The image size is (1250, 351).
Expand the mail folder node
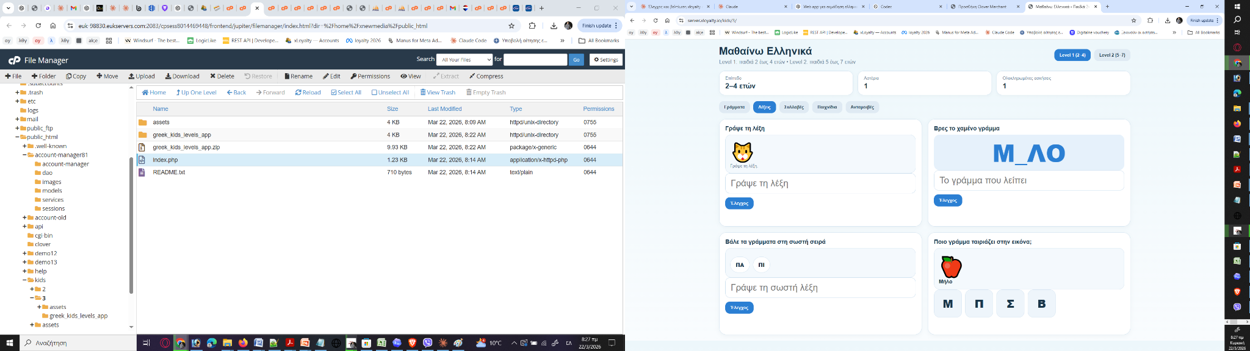[17, 119]
